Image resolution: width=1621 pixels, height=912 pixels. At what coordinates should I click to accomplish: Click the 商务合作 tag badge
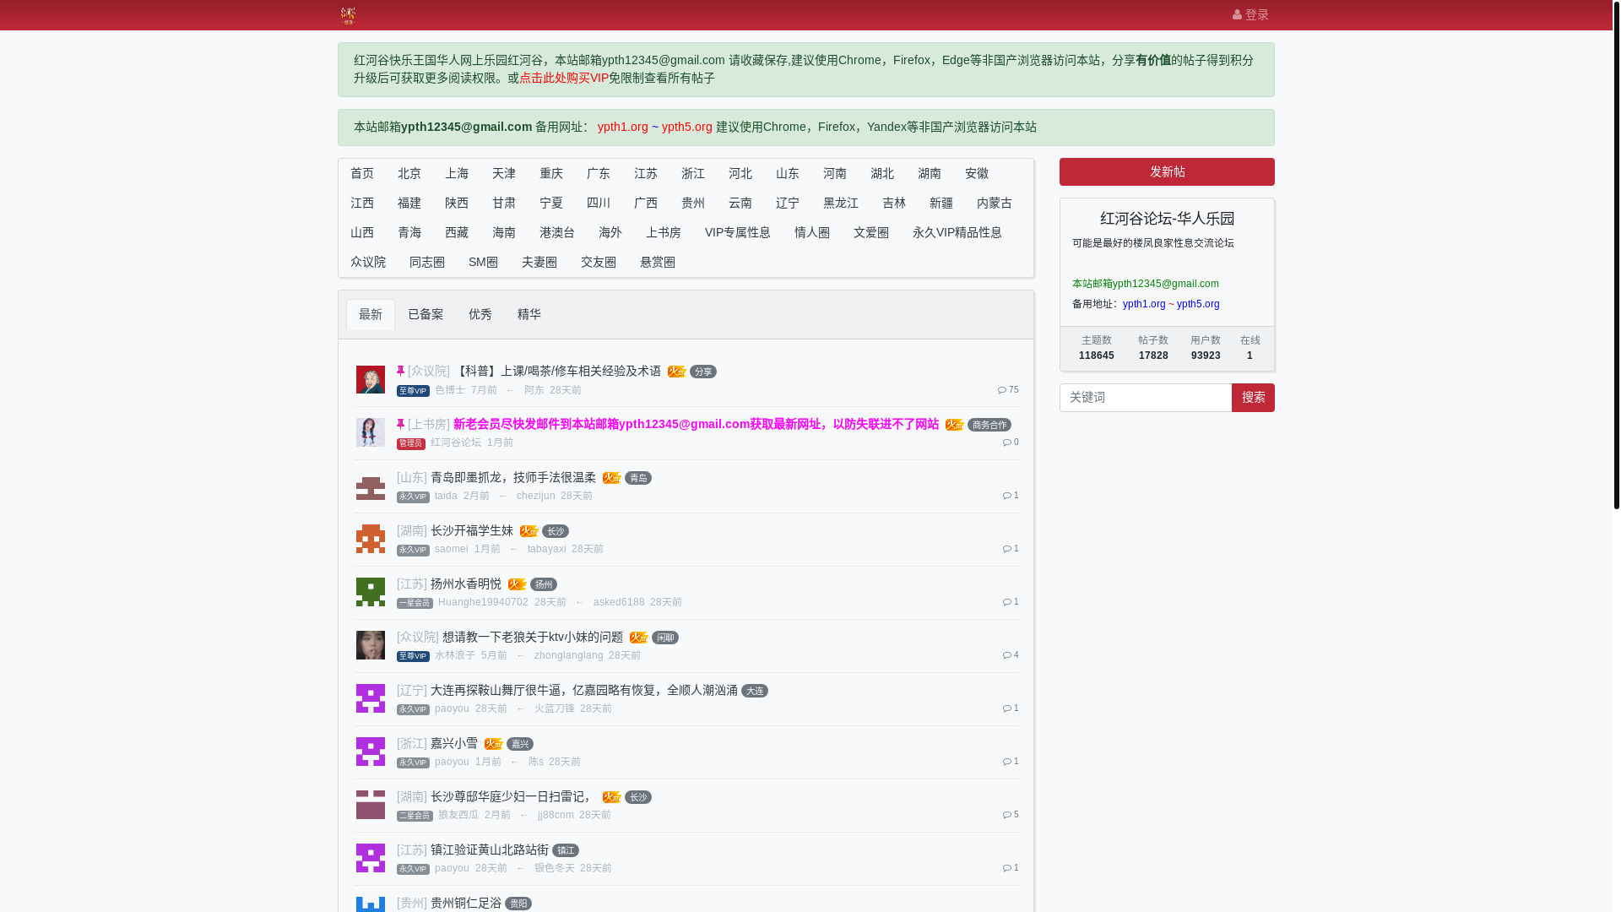click(989, 425)
